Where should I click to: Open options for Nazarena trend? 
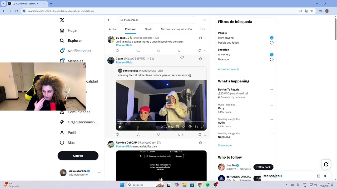pyautogui.click(x=272, y=134)
